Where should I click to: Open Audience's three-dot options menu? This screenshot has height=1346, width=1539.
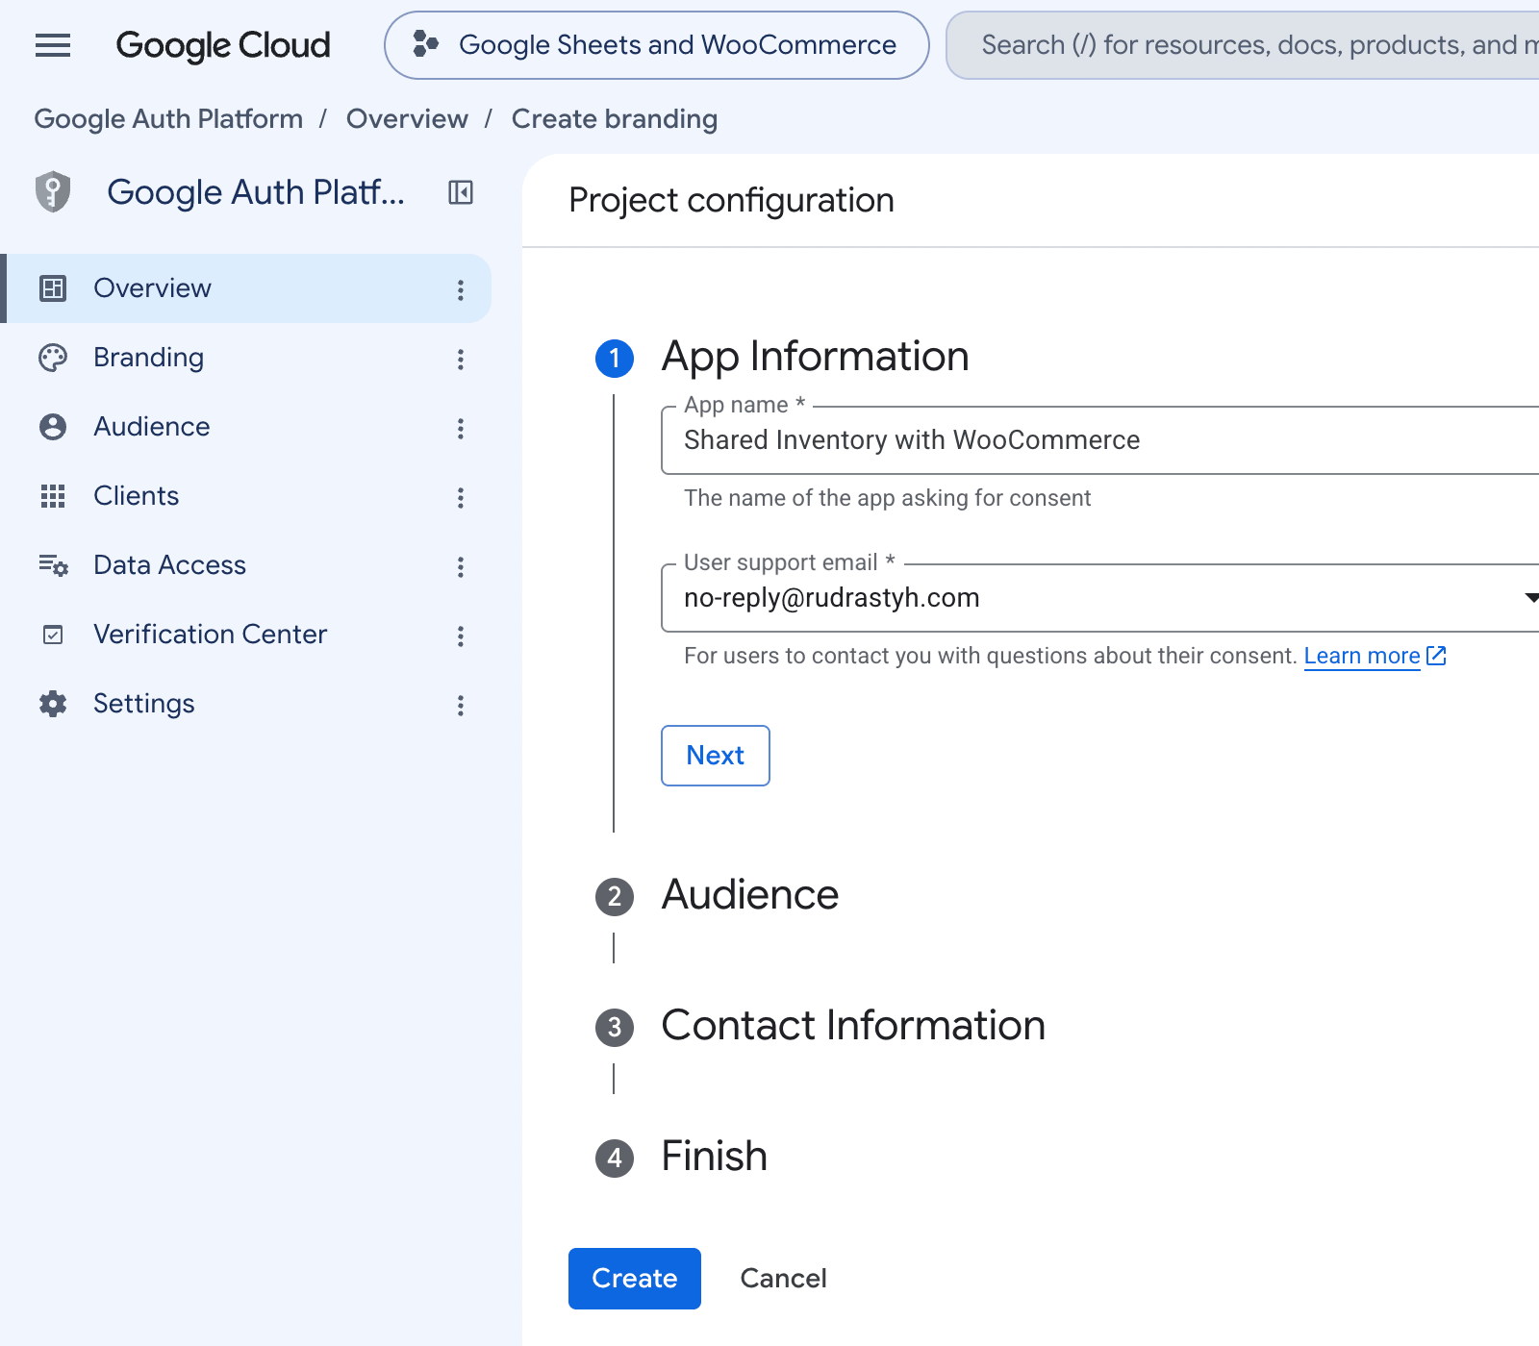(461, 428)
